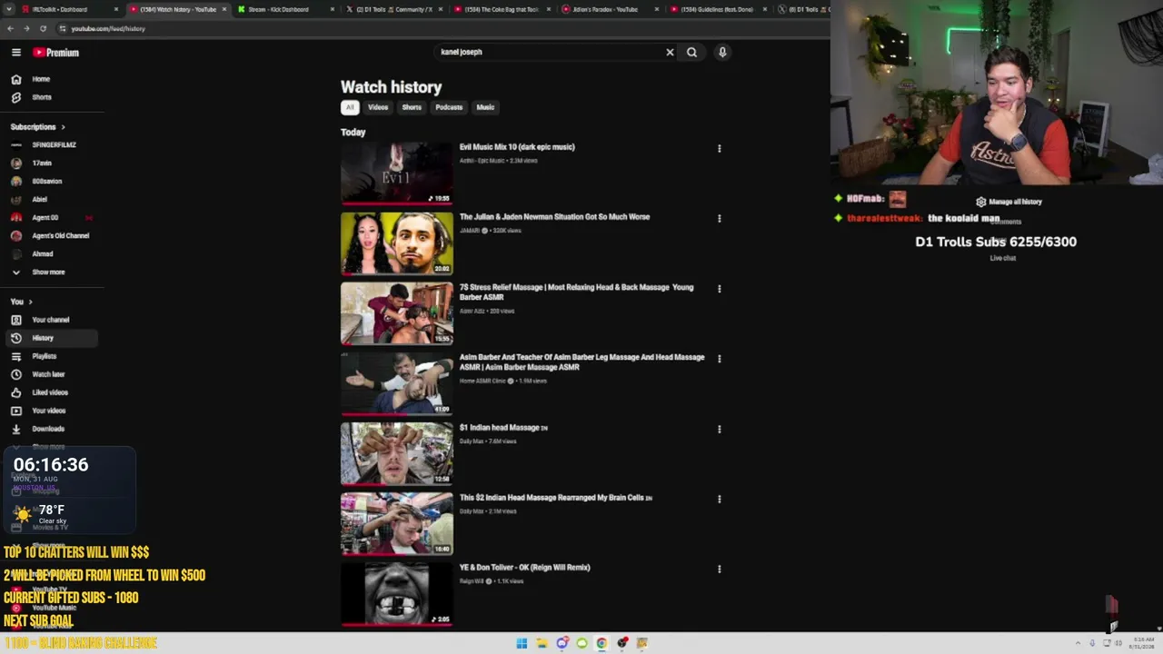Screen dimensions: 1163x654
Task: Play the Evil Music Mix 10 thumbnail
Action: click(396, 173)
